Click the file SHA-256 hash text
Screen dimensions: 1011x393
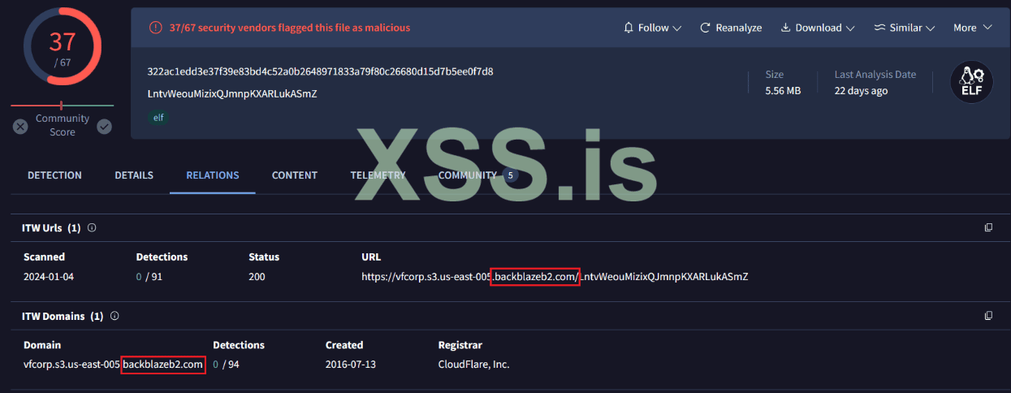(x=320, y=71)
